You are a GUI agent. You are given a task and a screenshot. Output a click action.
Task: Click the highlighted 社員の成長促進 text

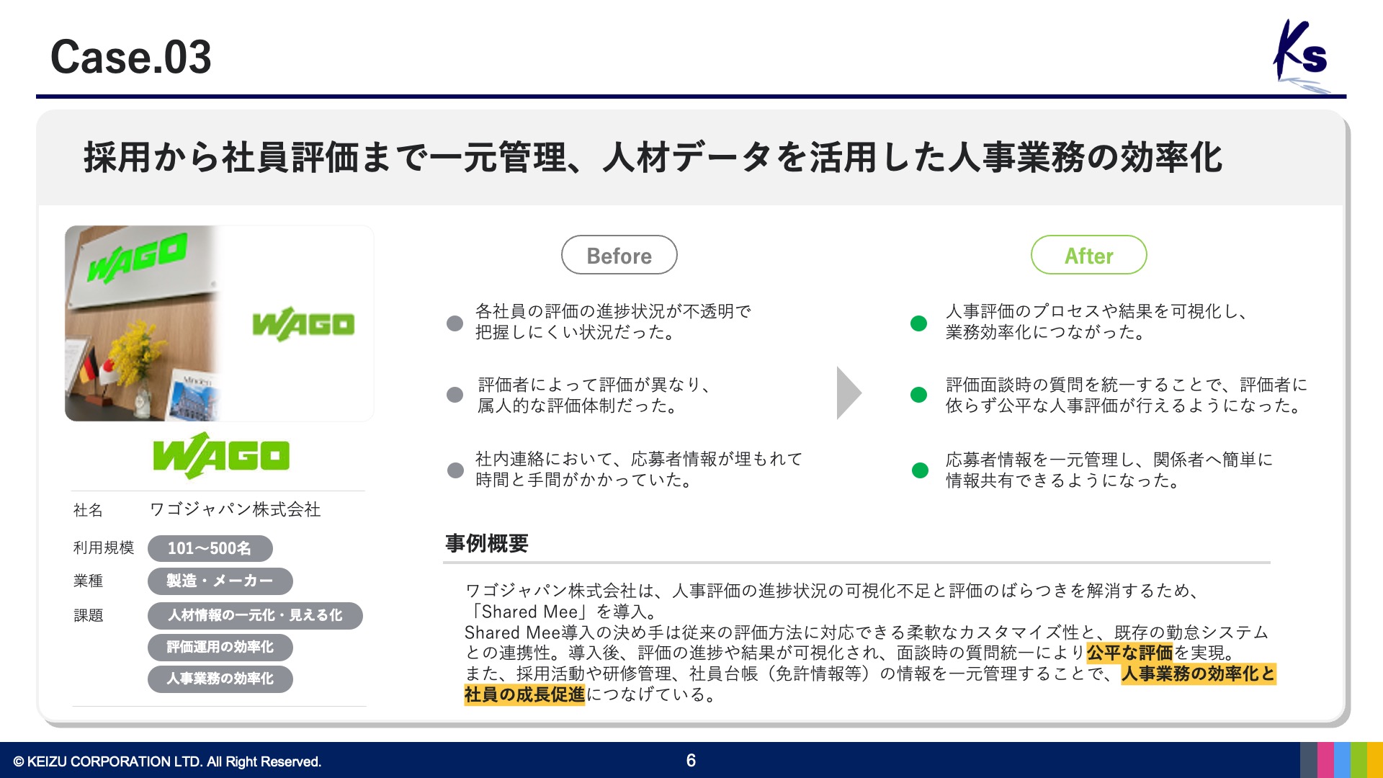coord(524,694)
